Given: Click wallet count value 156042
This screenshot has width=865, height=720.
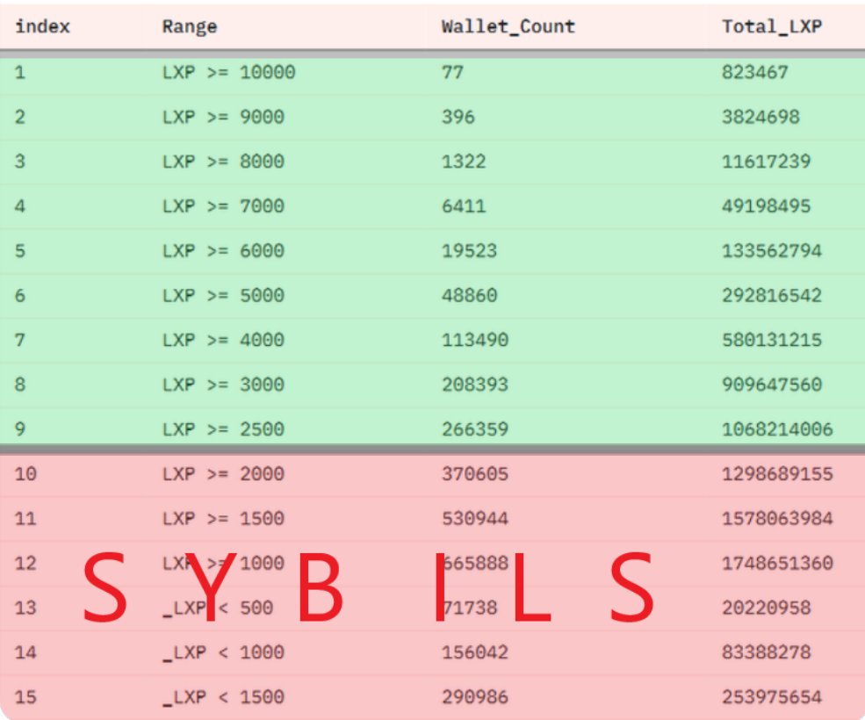Looking at the screenshot, I should pyautogui.click(x=474, y=652).
